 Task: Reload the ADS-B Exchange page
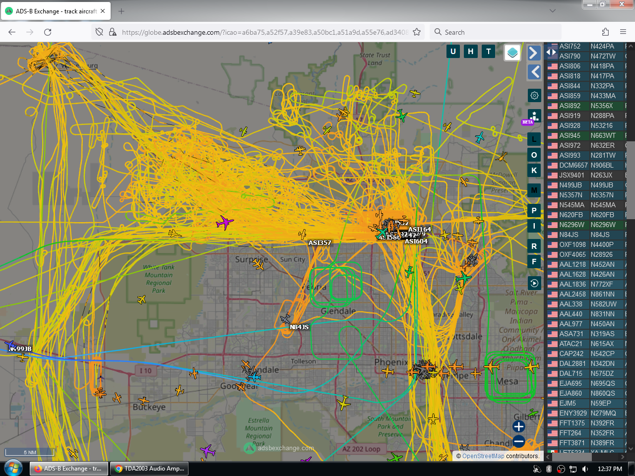(x=48, y=32)
